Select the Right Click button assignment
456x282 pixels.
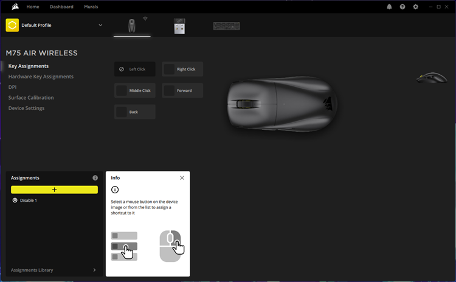coord(182,69)
